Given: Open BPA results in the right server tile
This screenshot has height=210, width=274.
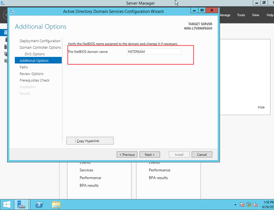Looking at the screenshot, I should (158, 178).
